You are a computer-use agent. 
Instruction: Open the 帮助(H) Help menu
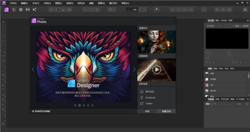coord(125,3)
